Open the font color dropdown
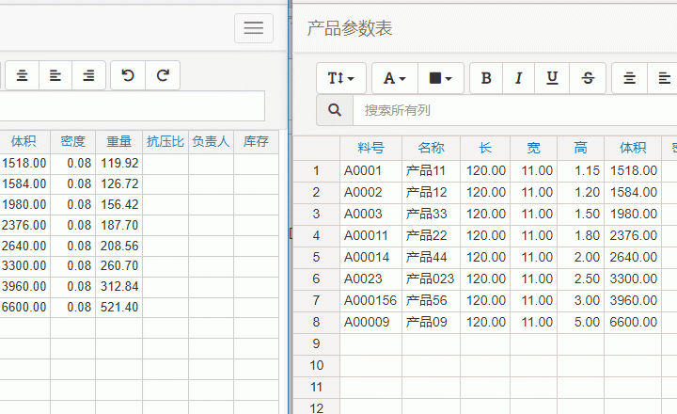The height and width of the screenshot is (414, 677). pyautogui.click(x=395, y=78)
